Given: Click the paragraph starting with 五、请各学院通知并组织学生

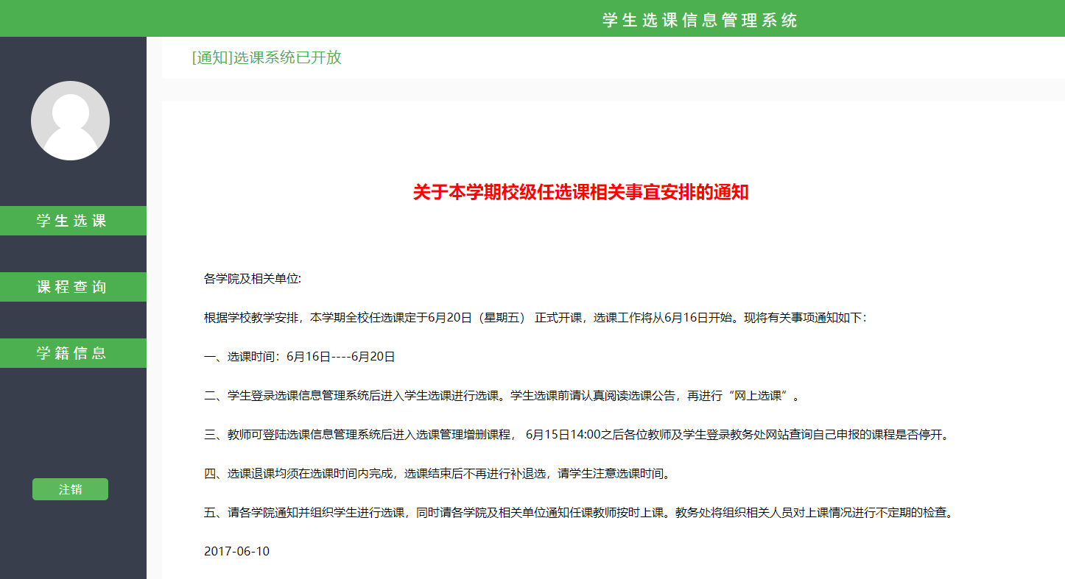Looking at the screenshot, I should point(580,513).
